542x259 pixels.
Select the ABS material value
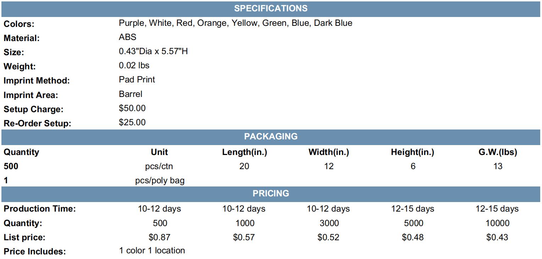[x=128, y=37]
